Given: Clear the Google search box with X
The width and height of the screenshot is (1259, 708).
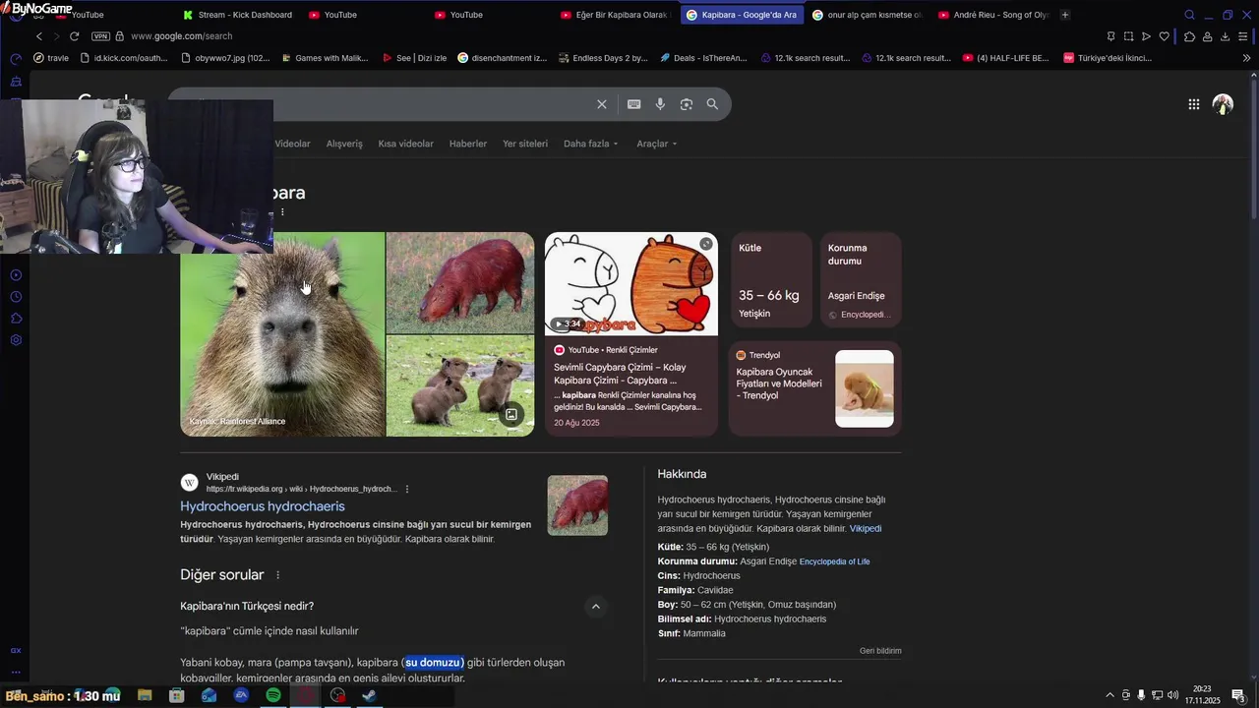Looking at the screenshot, I should point(602,104).
